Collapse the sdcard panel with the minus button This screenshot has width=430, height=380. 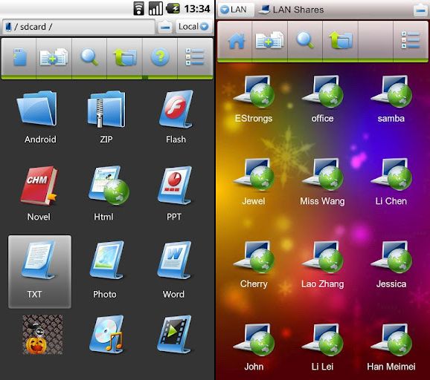click(165, 27)
